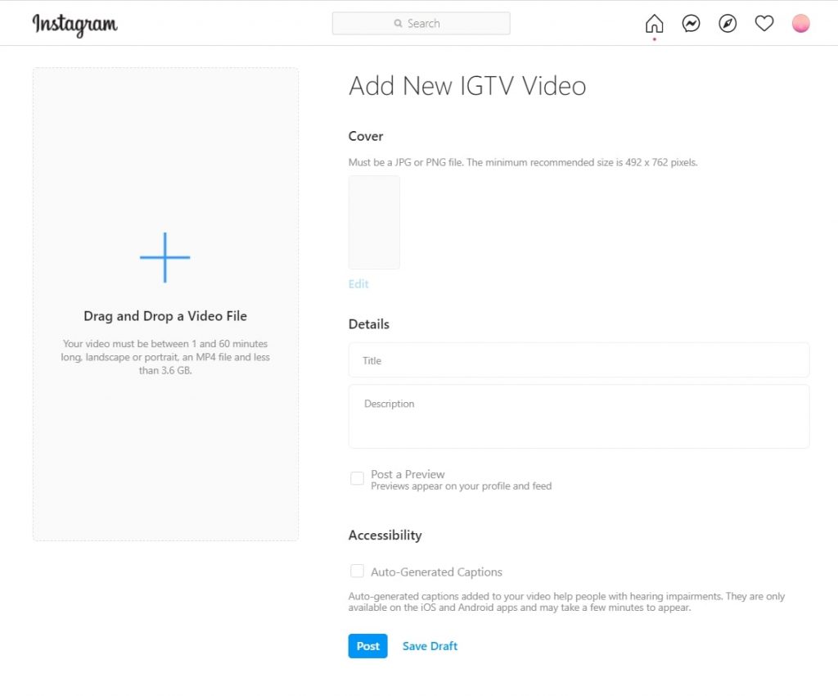Click the 'Post a Preview' label
The image size is (838, 696).
(x=408, y=474)
